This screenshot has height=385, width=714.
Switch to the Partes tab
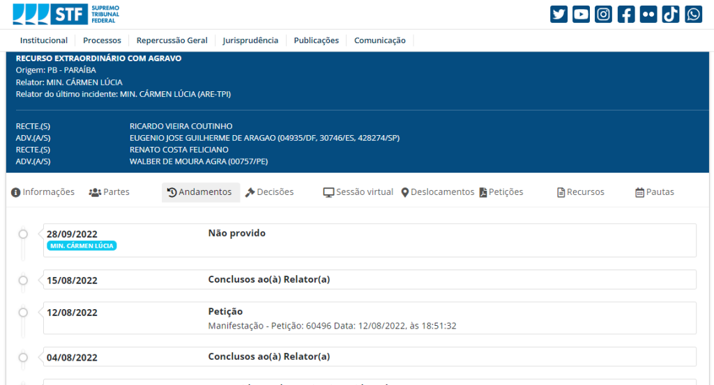(109, 192)
